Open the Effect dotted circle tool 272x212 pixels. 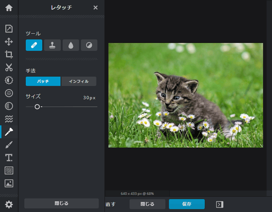9,93
